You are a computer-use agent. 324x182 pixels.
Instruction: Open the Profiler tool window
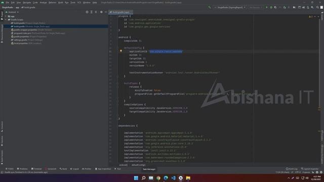point(87,169)
